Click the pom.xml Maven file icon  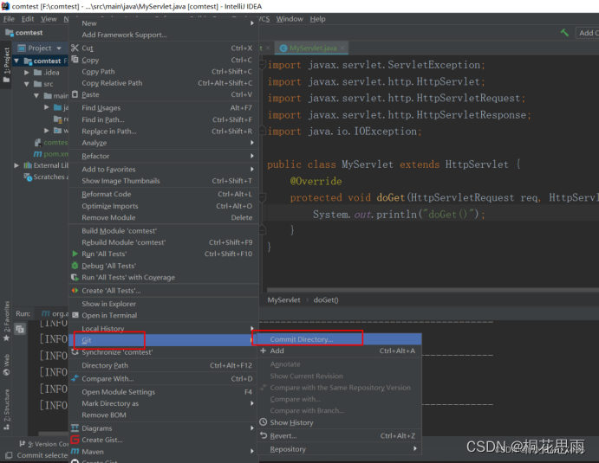click(x=37, y=154)
